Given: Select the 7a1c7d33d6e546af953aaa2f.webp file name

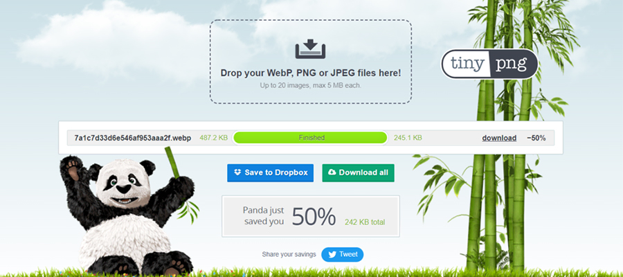Looking at the screenshot, I should 133,138.
